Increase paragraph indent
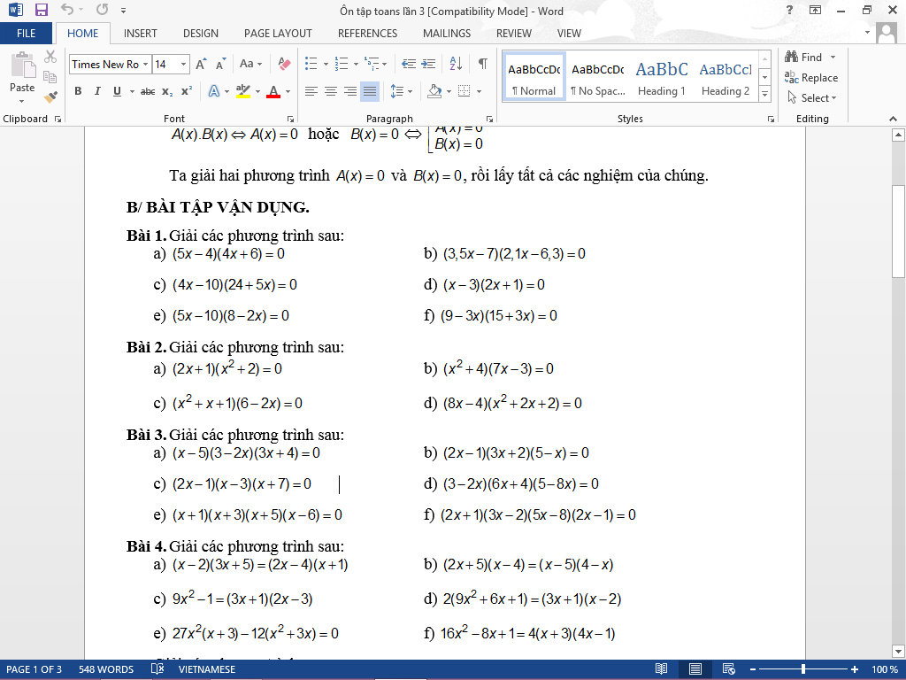Image resolution: width=906 pixels, height=680 pixels. 428,64
